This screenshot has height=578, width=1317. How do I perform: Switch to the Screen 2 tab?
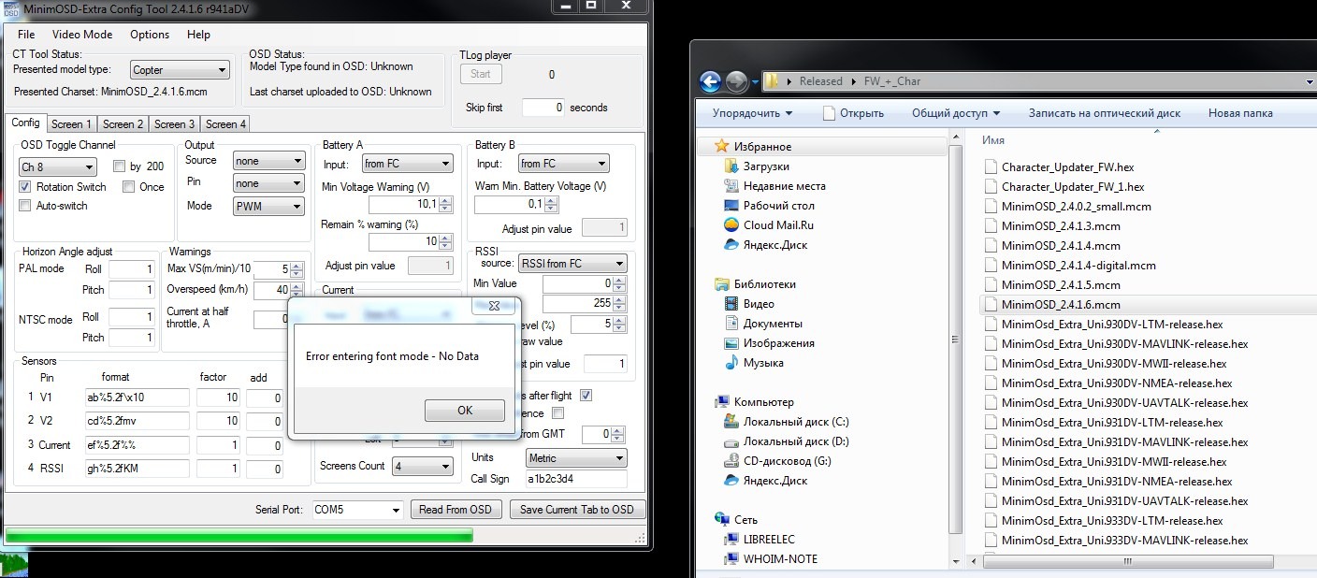[x=123, y=124]
